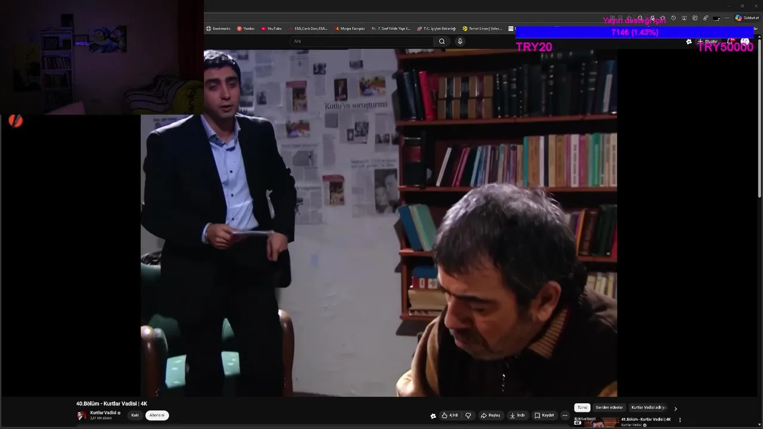The width and height of the screenshot is (763, 429).
Task: Click the sparkle icon left of like button
Action: [433, 416]
